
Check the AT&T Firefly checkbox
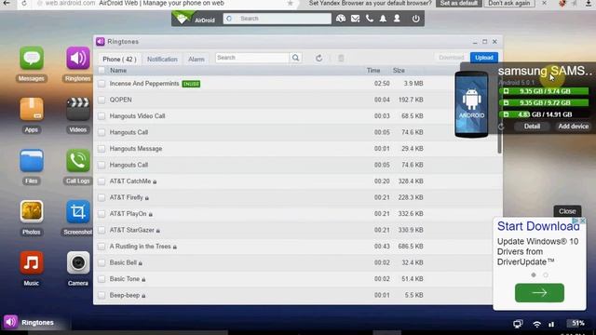(102, 198)
